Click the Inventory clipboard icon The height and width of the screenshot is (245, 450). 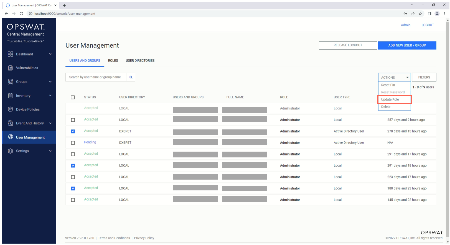pyautogui.click(x=10, y=96)
